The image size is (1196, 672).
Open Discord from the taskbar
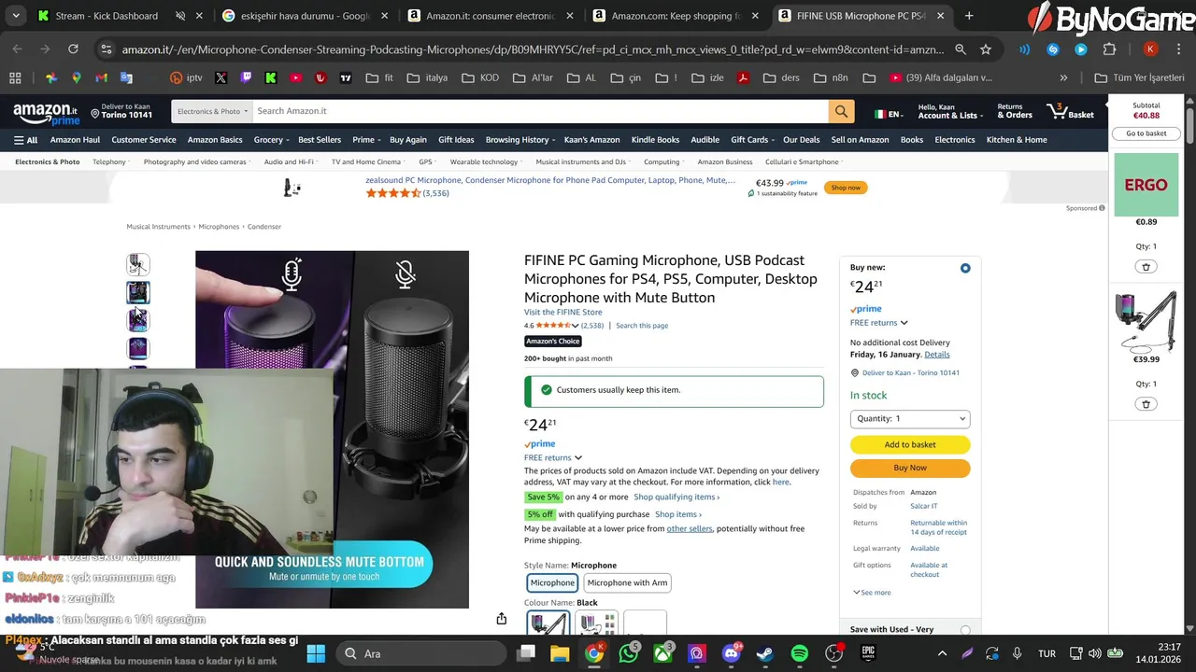[x=732, y=653]
